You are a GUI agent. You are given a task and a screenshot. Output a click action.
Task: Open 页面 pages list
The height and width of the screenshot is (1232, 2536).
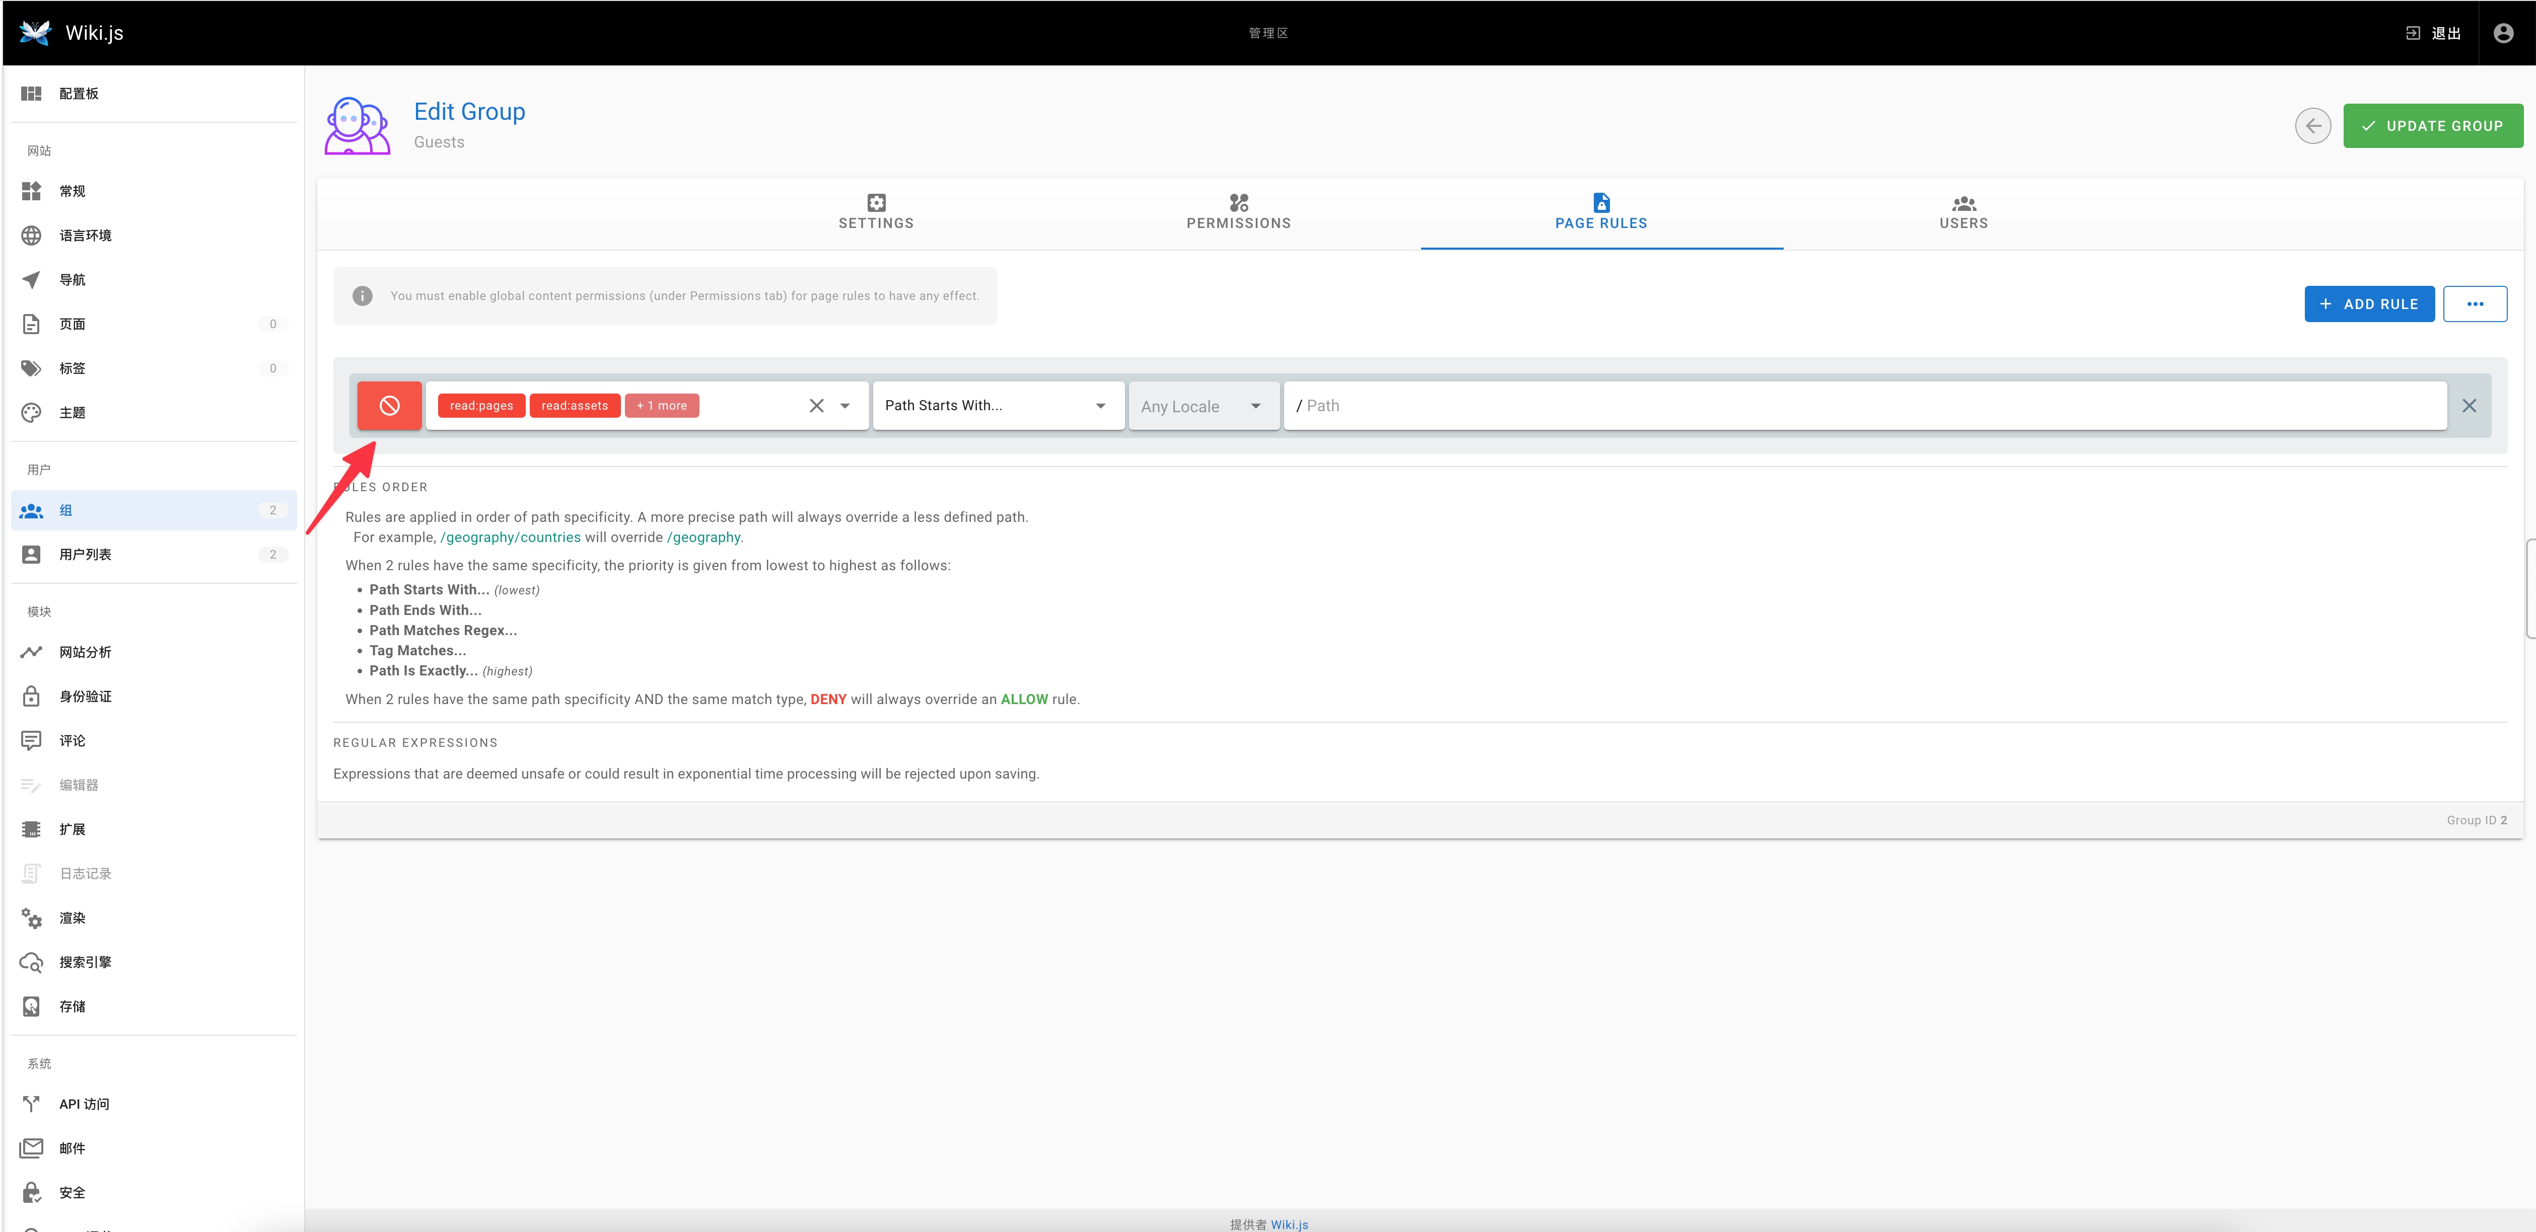[154, 324]
